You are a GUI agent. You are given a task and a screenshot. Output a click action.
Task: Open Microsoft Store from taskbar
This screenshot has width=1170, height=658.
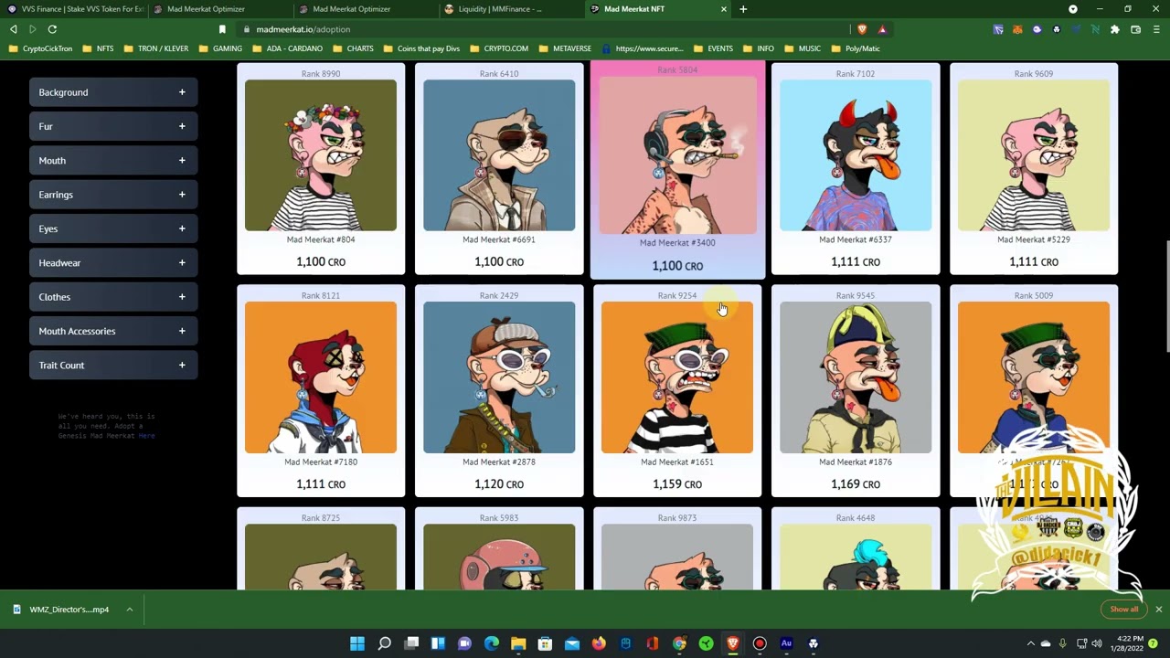pyautogui.click(x=545, y=643)
